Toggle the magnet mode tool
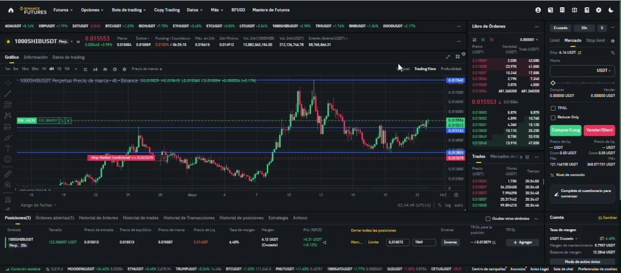This screenshot has width=621, height=273. (8, 199)
